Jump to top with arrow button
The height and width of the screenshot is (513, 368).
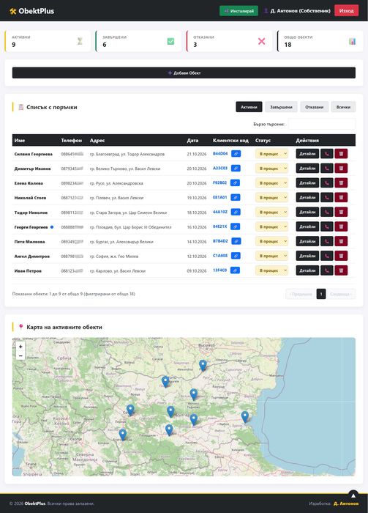point(353,495)
